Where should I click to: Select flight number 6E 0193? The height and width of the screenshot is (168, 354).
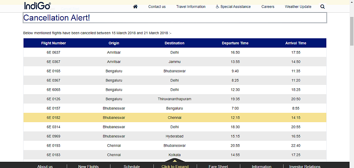(54, 146)
